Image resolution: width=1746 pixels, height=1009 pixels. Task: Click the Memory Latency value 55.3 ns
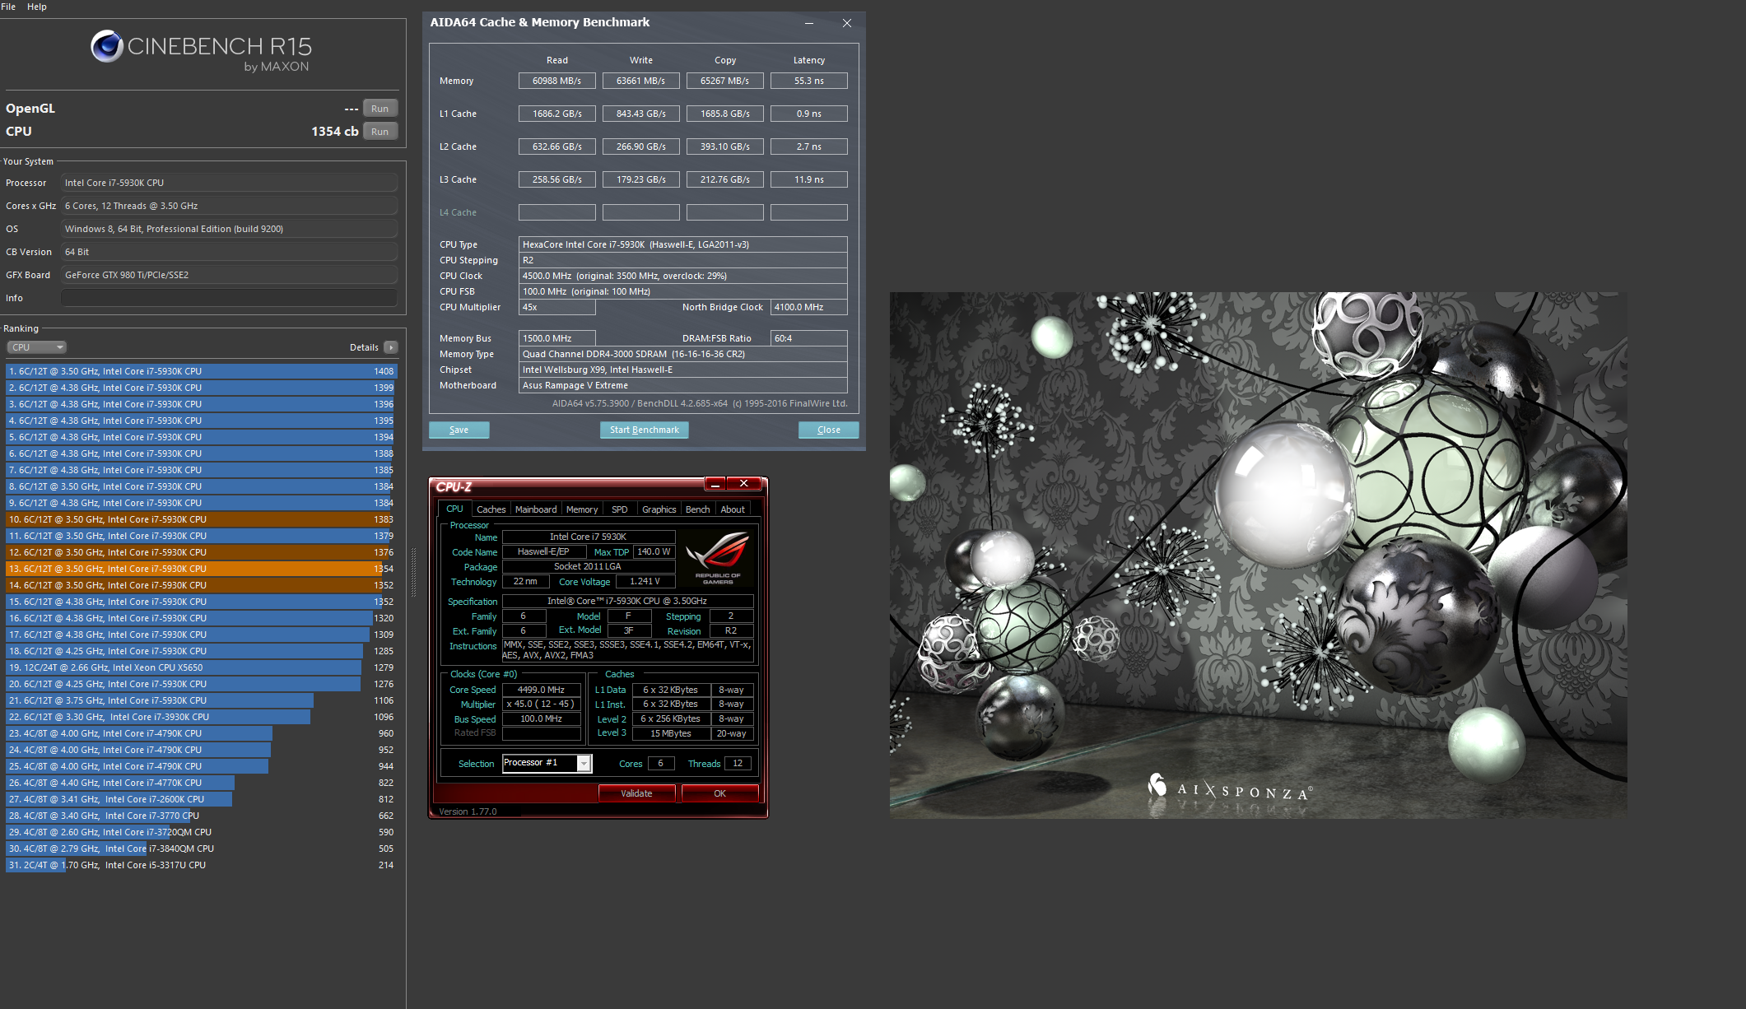click(809, 81)
